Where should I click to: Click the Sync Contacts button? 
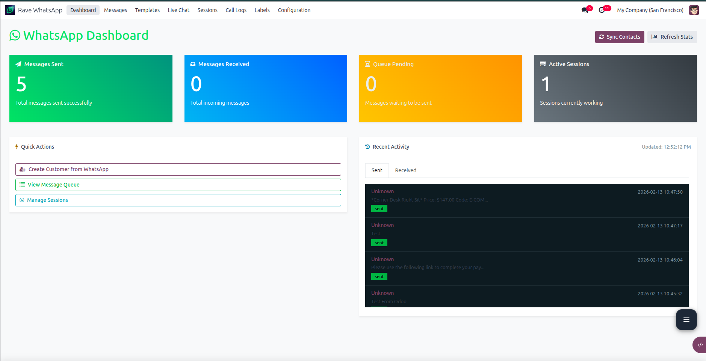pyautogui.click(x=620, y=36)
